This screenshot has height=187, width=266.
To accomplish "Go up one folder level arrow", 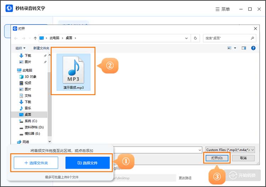I will coord(35,38).
